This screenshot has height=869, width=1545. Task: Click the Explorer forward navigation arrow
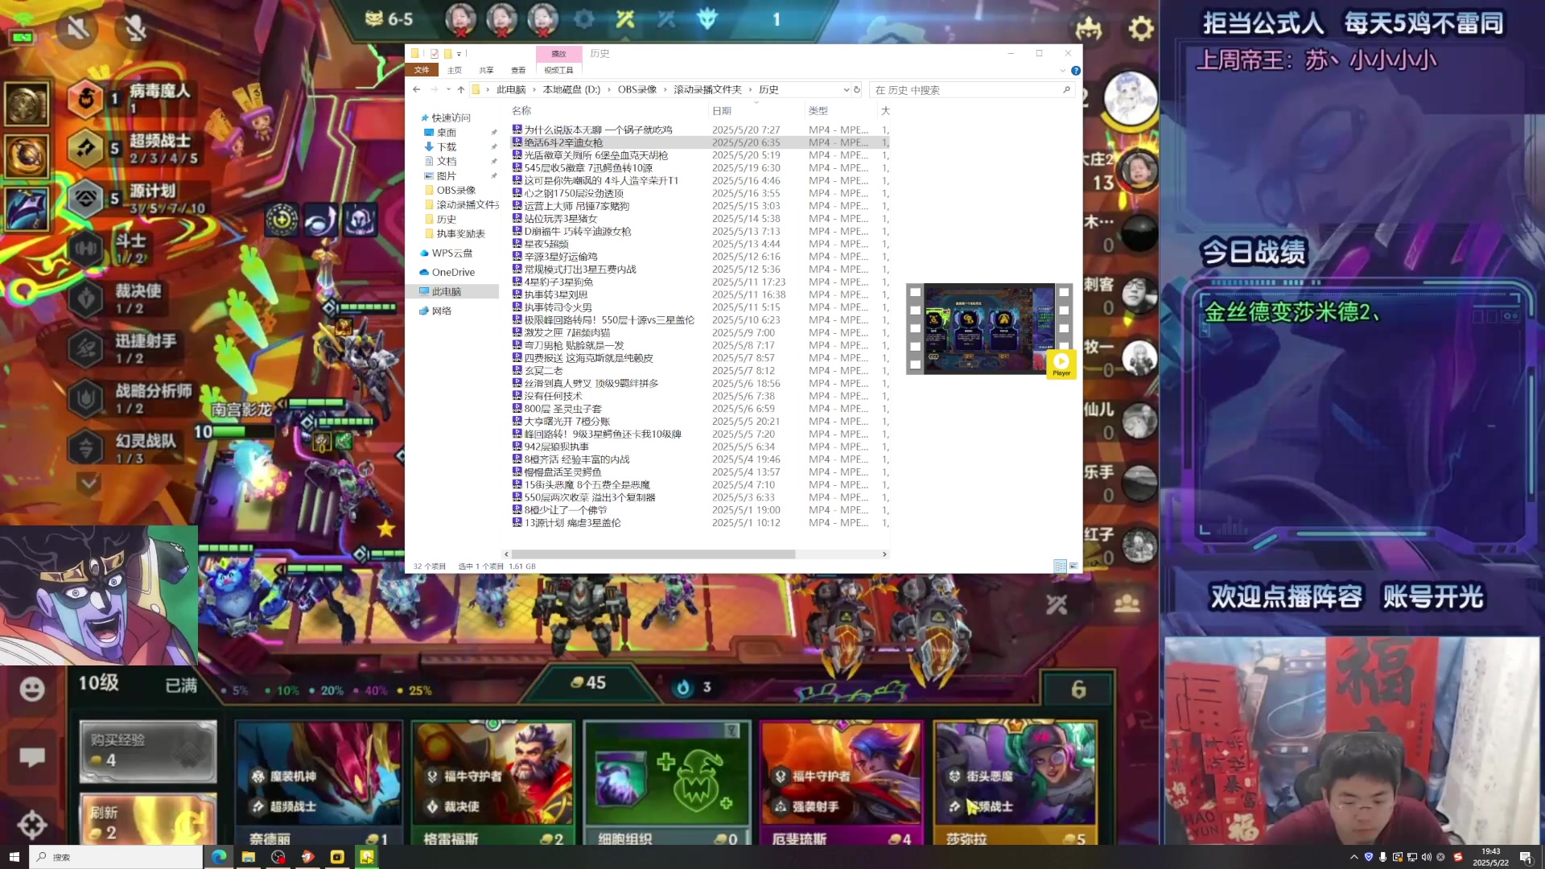434,89
